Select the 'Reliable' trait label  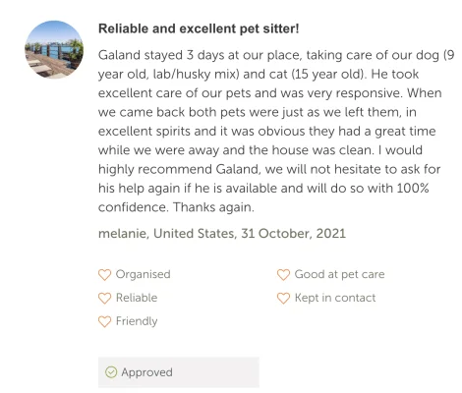137,298
